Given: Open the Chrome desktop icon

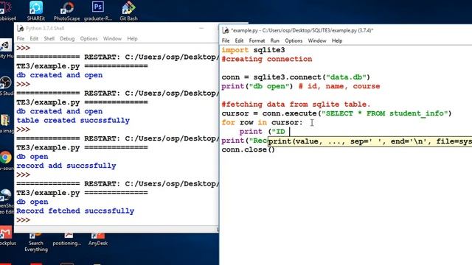Looking at the screenshot, I should point(5,158).
